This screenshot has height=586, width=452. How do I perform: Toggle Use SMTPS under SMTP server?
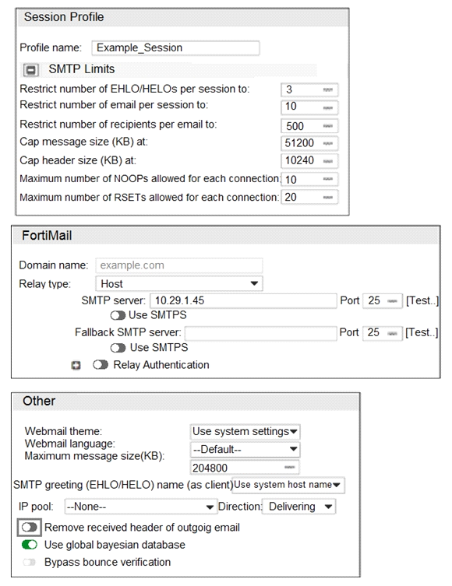coord(118,315)
